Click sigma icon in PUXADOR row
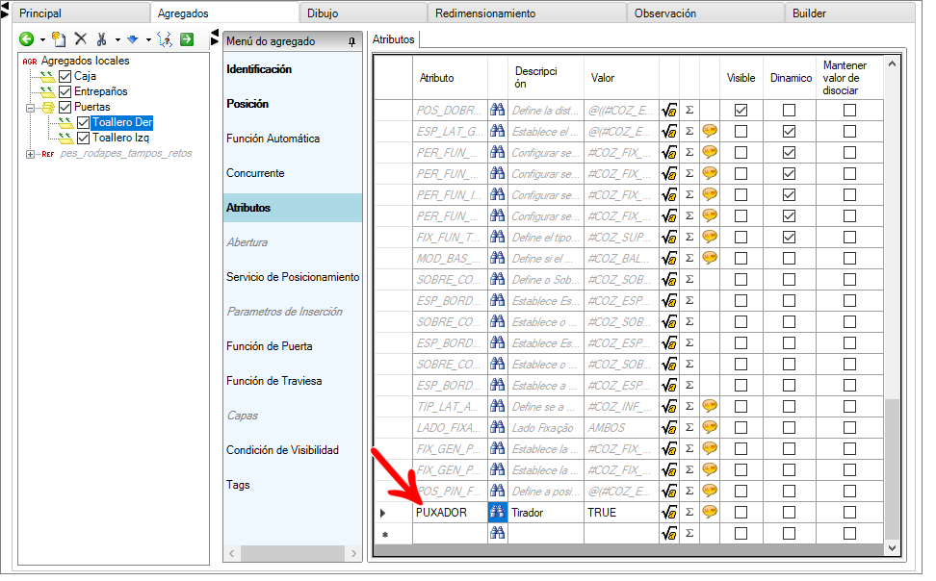This screenshot has width=936, height=581. tap(689, 512)
